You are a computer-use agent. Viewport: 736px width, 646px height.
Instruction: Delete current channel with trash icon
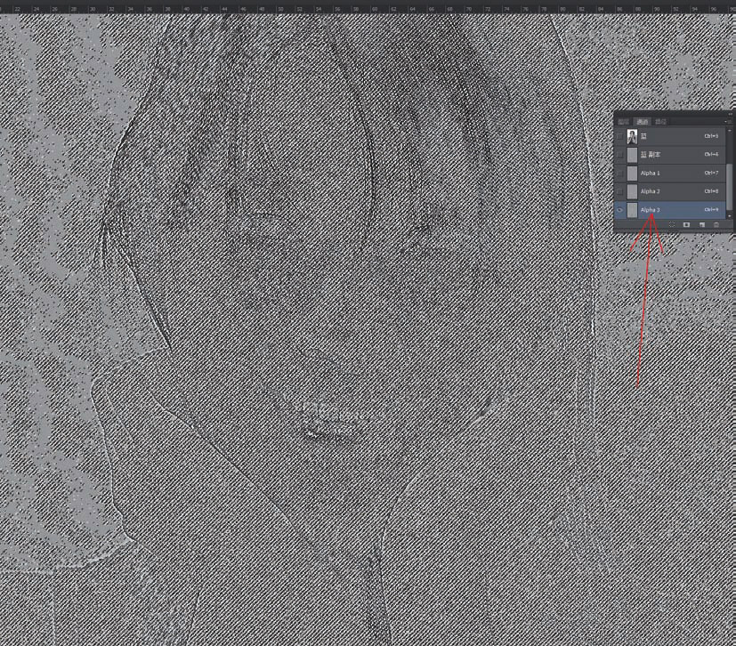(x=716, y=224)
